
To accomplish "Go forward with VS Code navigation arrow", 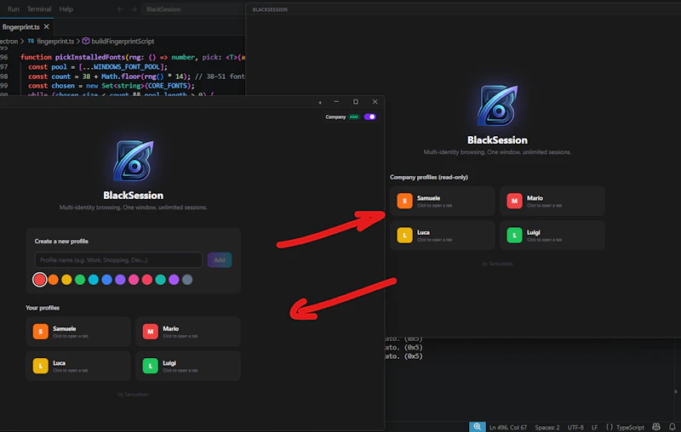I will 134,9.
